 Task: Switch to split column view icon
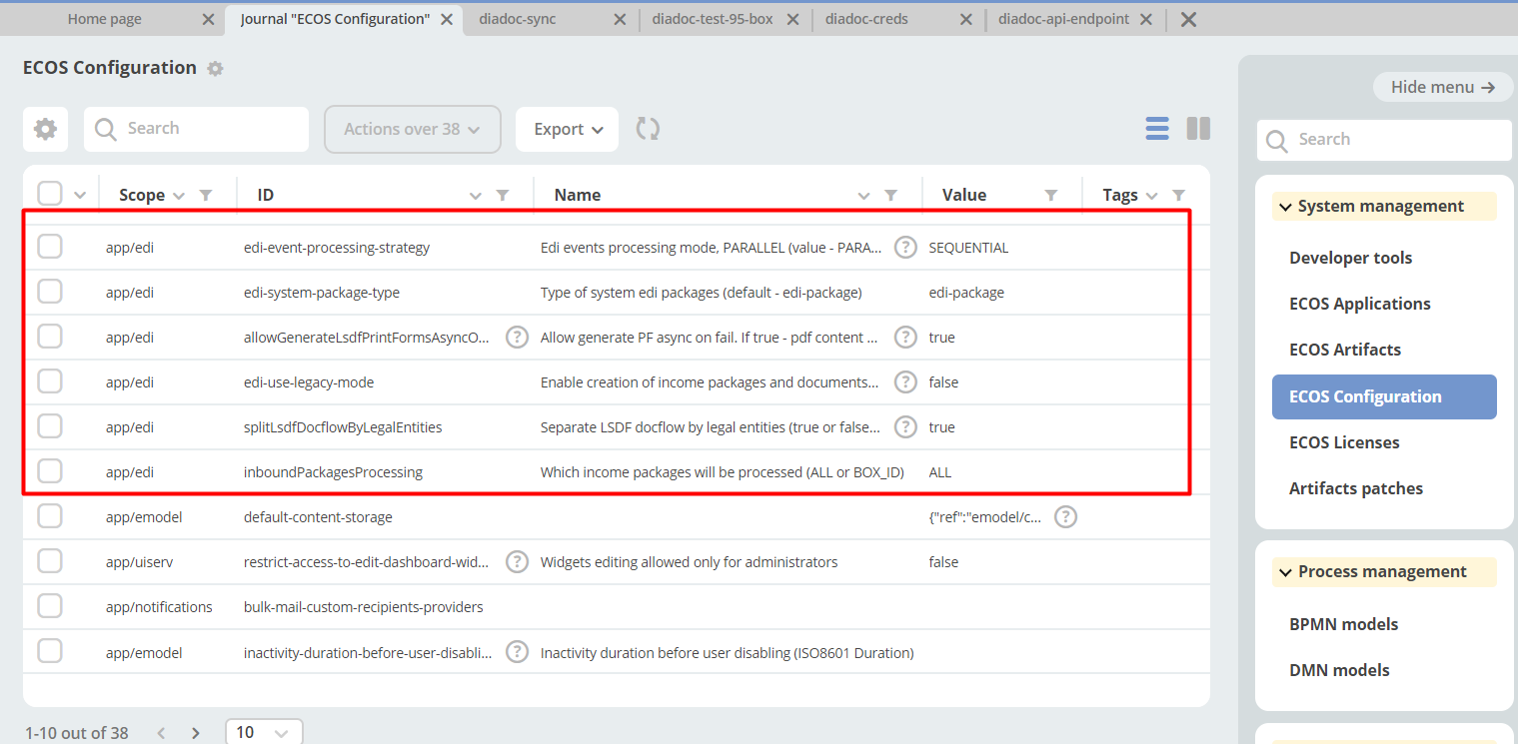pyautogui.click(x=1198, y=129)
